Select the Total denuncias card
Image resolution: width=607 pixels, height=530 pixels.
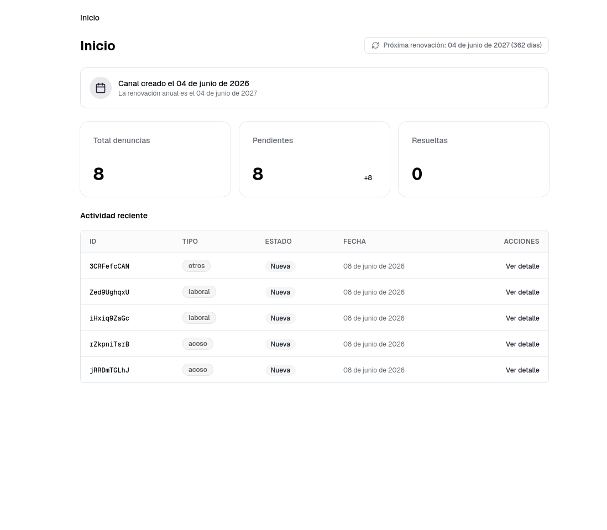[155, 159]
